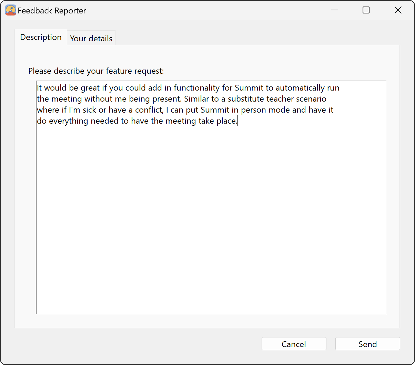The height and width of the screenshot is (365, 415).
Task: Minimize the Feedback Reporter window
Action: 334,10
